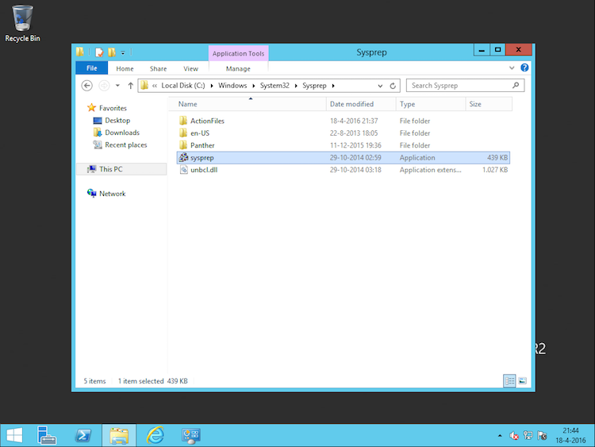Select Downloads in navigation pane

pos(117,133)
